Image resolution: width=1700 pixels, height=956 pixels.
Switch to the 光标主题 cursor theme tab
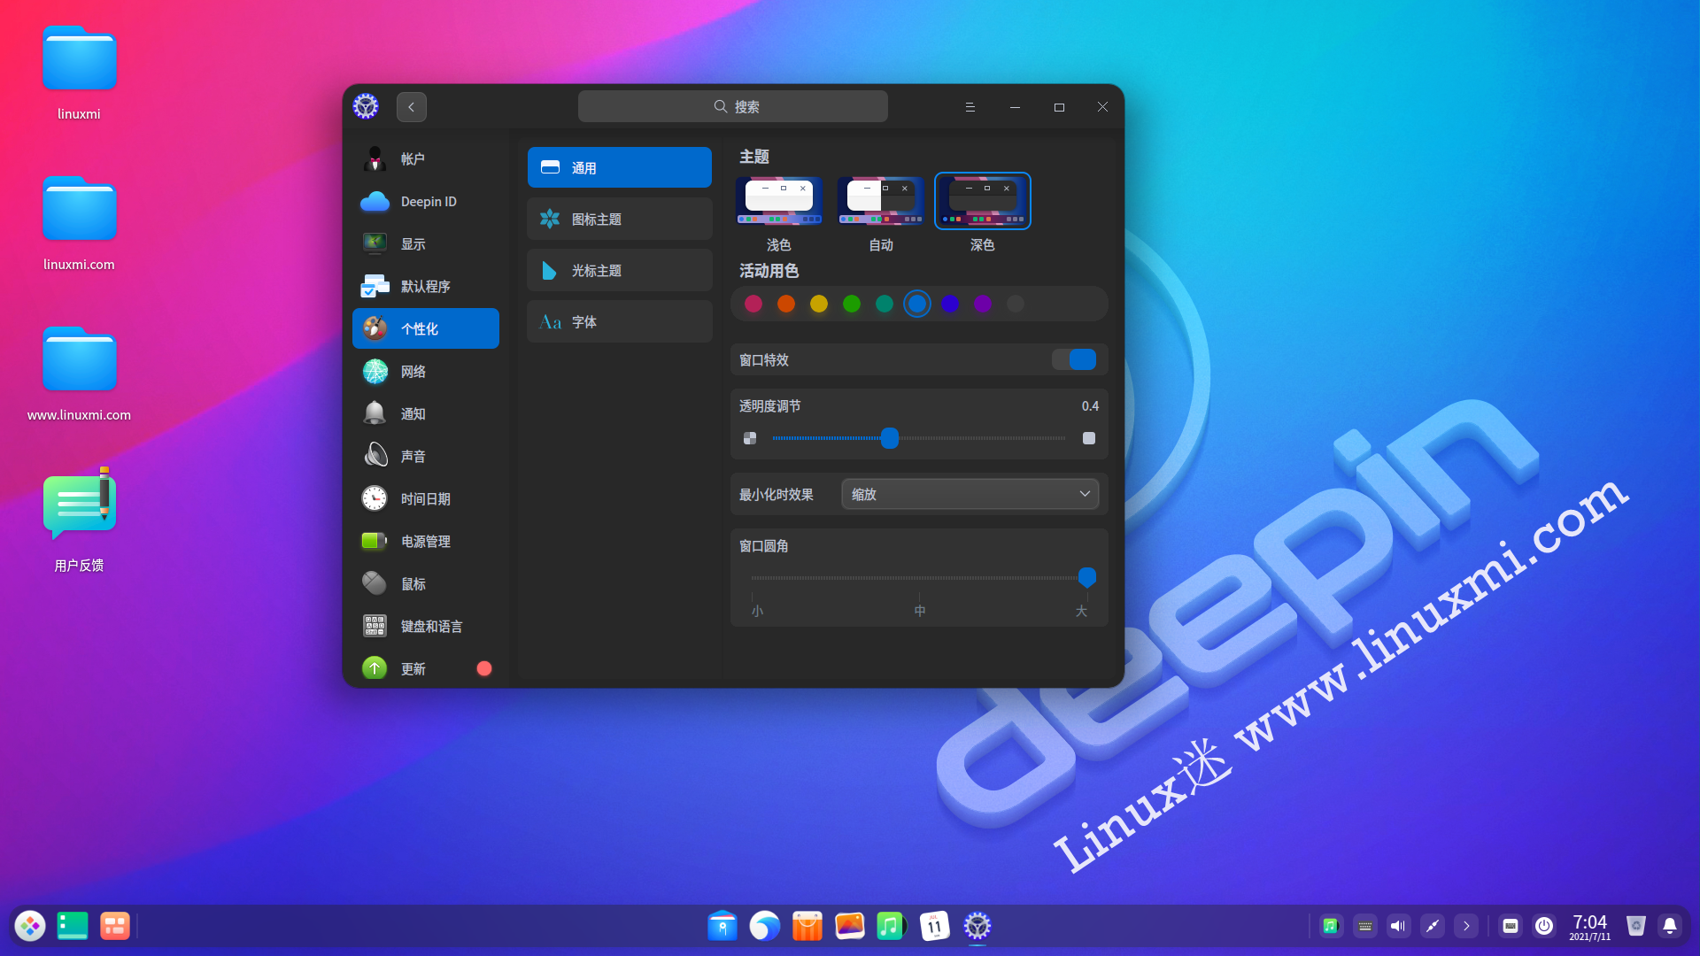point(620,270)
